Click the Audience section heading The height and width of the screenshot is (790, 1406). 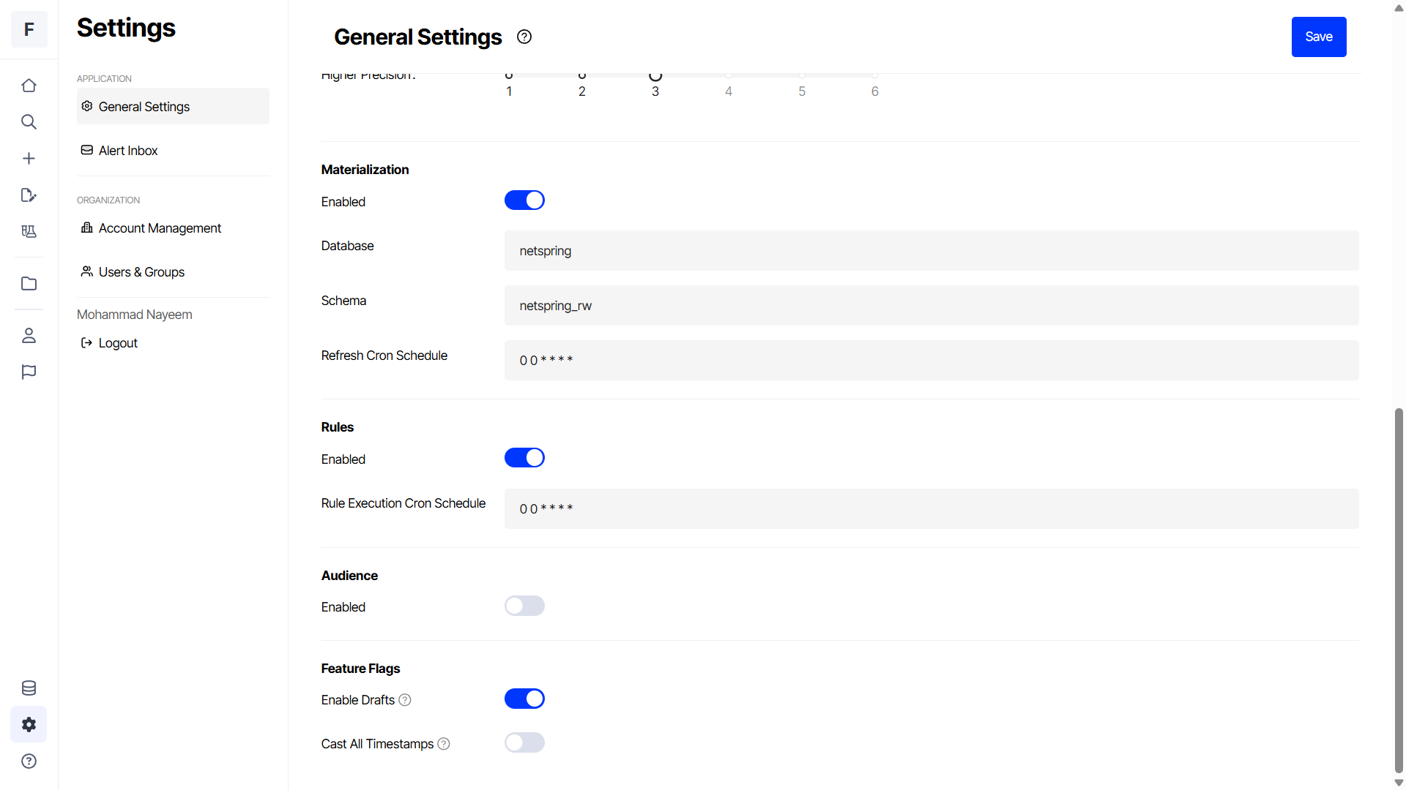(x=349, y=576)
